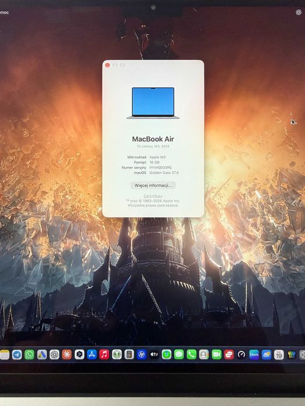The height and width of the screenshot is (406, 305).
Task: Launch the Phone app
Action: [x=191, y=354]
